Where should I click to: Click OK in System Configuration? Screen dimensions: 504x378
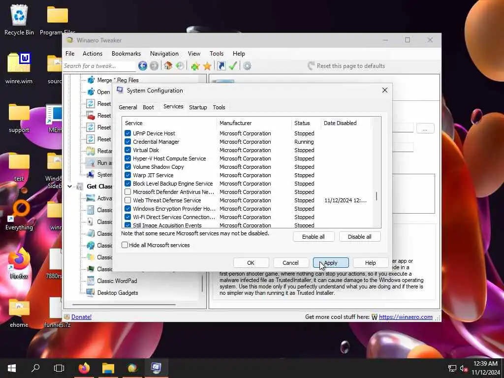pos(251,263)
